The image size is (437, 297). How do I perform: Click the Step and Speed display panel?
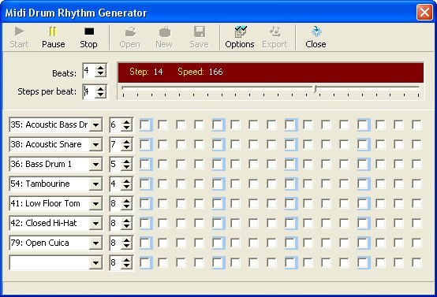(271, 72)
